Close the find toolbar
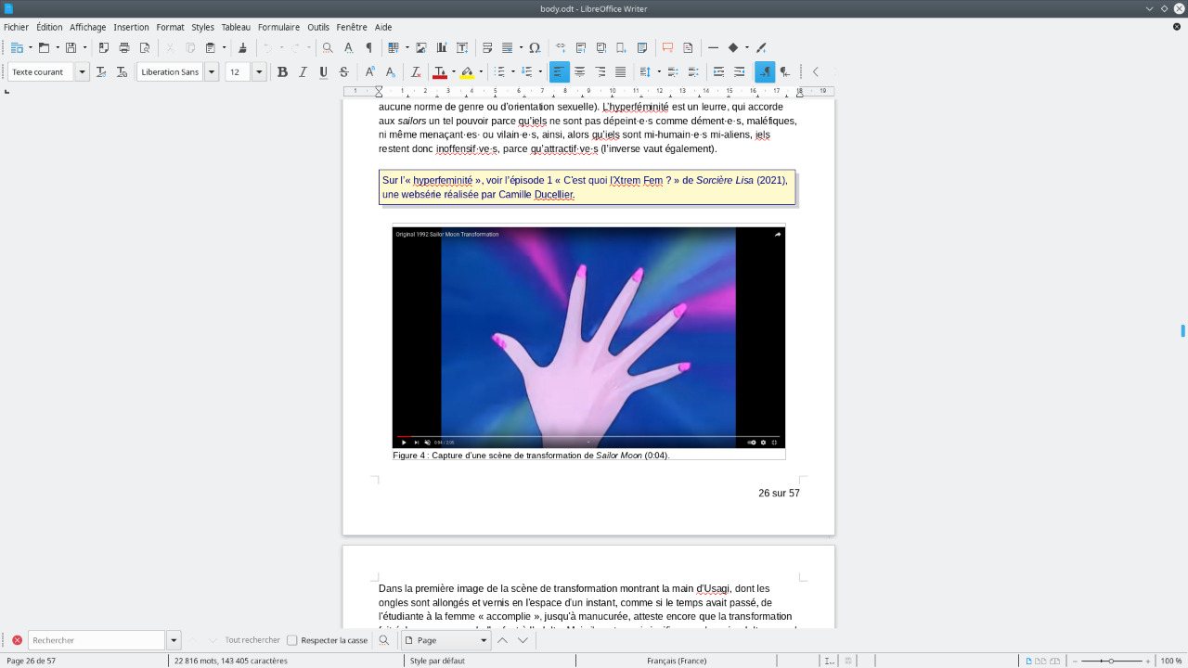The image size is (1188, 668). pos(17,640)
